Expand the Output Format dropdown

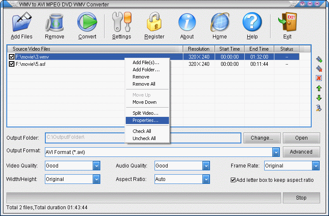276,152
